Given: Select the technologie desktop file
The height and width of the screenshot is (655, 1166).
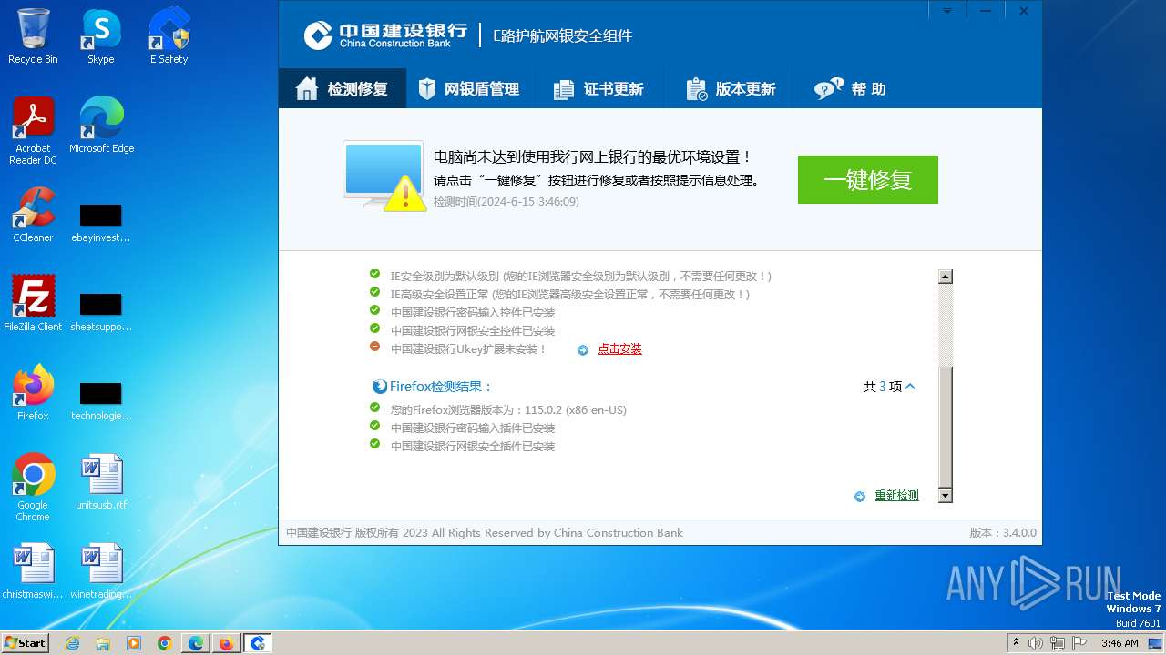Looking at the screenshot, I should pos(101,401).
